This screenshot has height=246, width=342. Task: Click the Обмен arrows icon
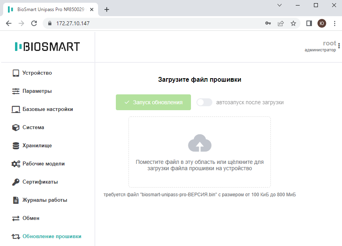[16, 218]
